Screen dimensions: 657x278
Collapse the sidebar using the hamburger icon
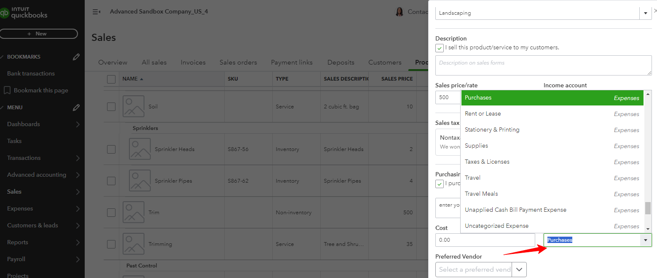[x=96, y=11]
